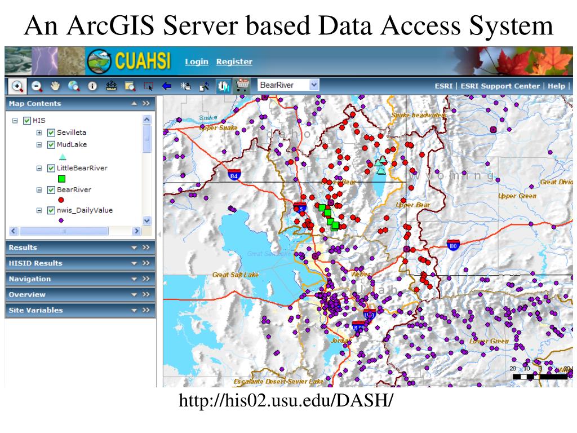
Task: Select the Zoom In tool
Action: click(x=17, y=86)
